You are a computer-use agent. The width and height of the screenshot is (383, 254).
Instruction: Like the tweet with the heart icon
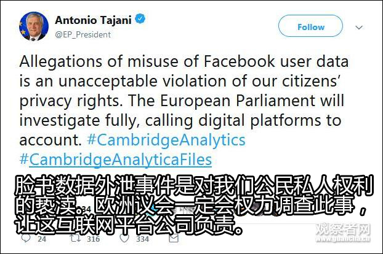(123, 239)
